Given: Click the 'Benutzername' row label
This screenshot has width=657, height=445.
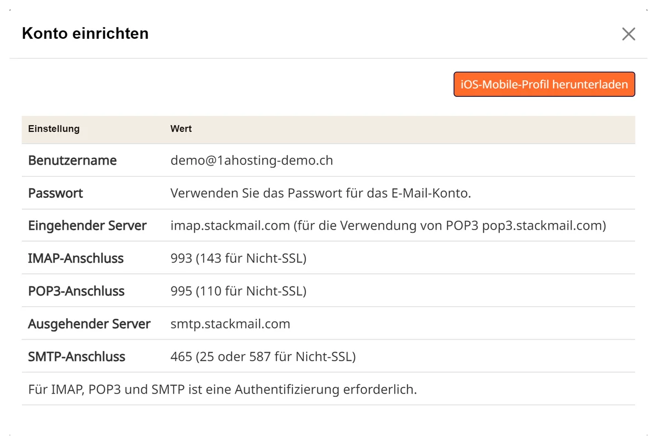Looking at the screenshot, I should 72,160.
